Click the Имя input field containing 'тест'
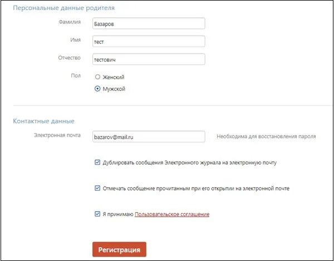This screenshot has height=261, width=334. [149, 41]
